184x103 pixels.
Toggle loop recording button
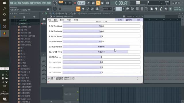[108, 3]
